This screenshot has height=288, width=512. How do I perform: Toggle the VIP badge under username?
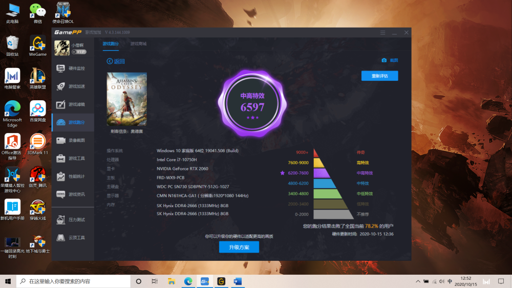(79, 52)
